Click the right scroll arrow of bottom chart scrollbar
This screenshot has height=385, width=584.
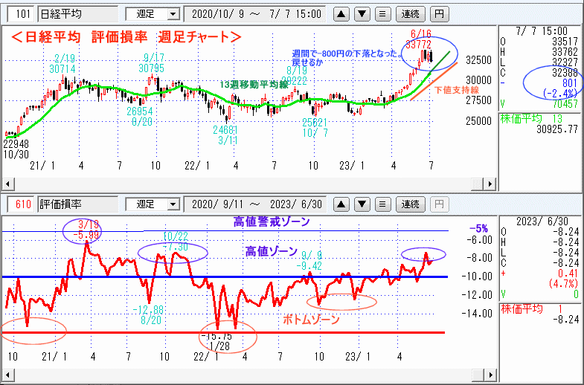point(490,375)
